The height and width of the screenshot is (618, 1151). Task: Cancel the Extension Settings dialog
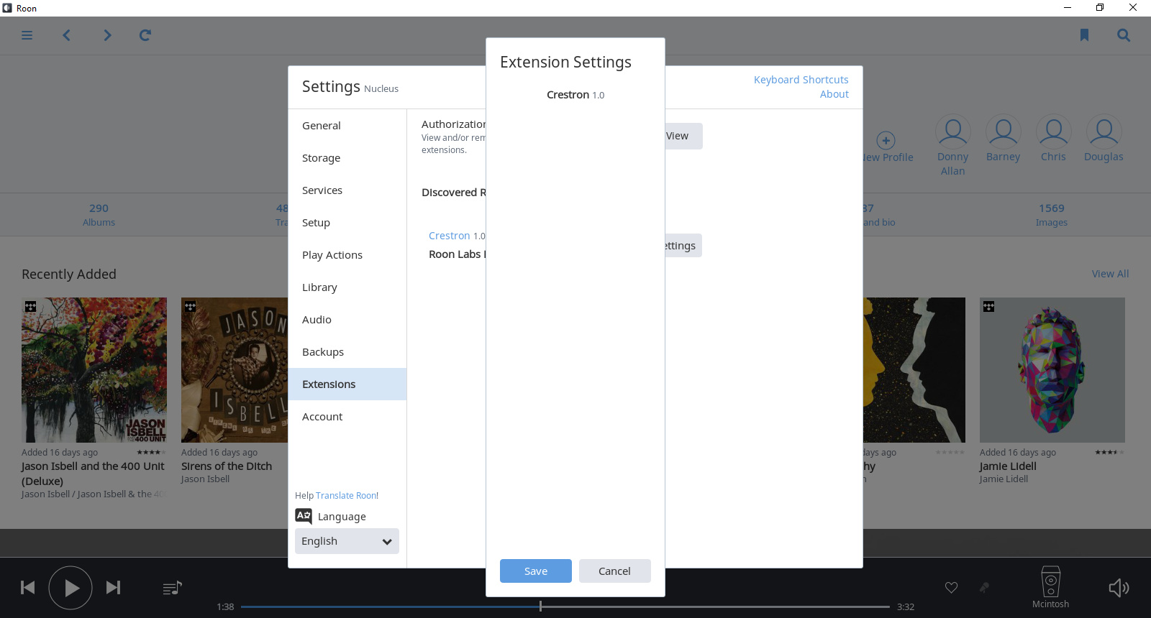point(615,571)
